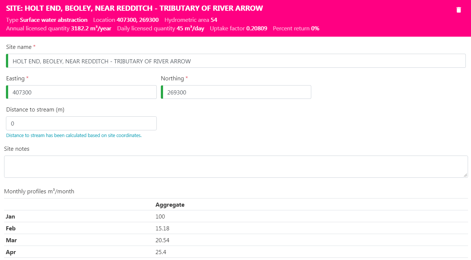Focus the Easting input field
Viewport: 471px width, 260px height.
82,92
